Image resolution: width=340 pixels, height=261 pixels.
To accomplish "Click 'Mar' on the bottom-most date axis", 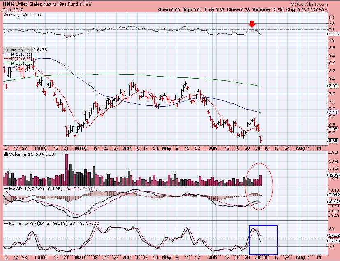I will click(x=79, y=258).
